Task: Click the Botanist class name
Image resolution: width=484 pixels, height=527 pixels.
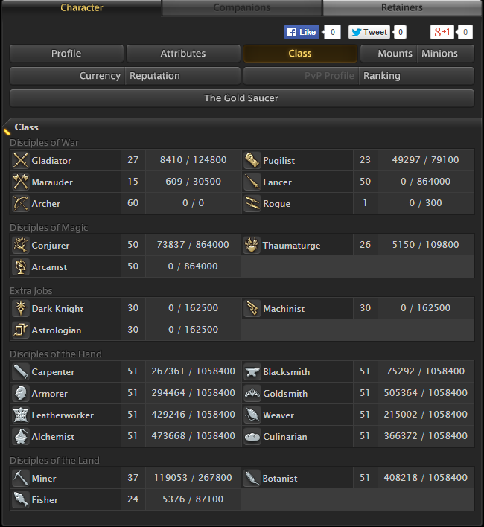Action: (280, 479)
